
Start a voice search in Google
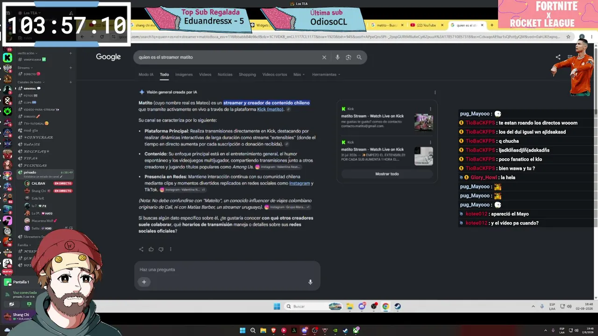tap(337, 57)
